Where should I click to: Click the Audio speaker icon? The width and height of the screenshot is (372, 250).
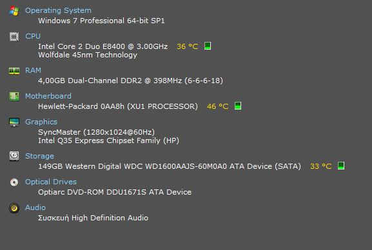[14, 208]
